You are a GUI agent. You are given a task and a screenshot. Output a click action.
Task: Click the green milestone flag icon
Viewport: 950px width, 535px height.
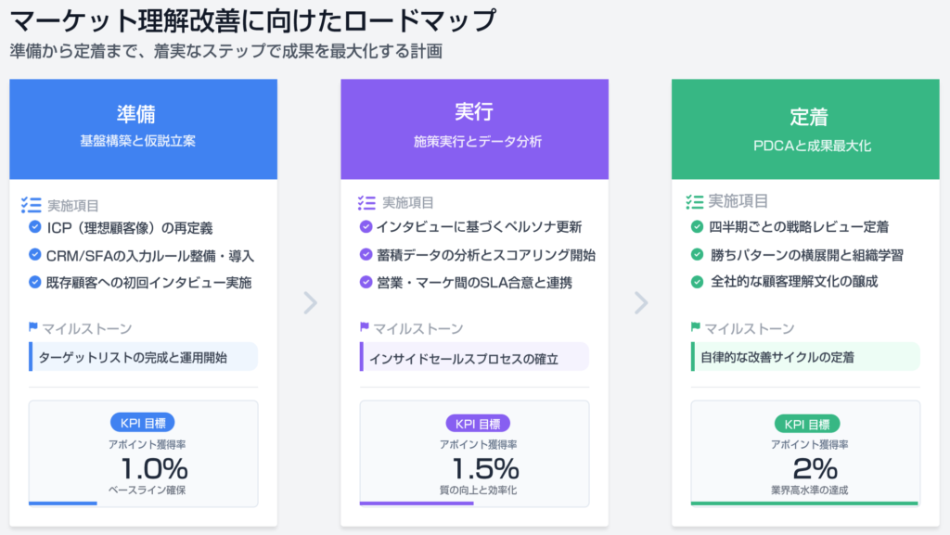pyautogui.click(x=696, y=327)
